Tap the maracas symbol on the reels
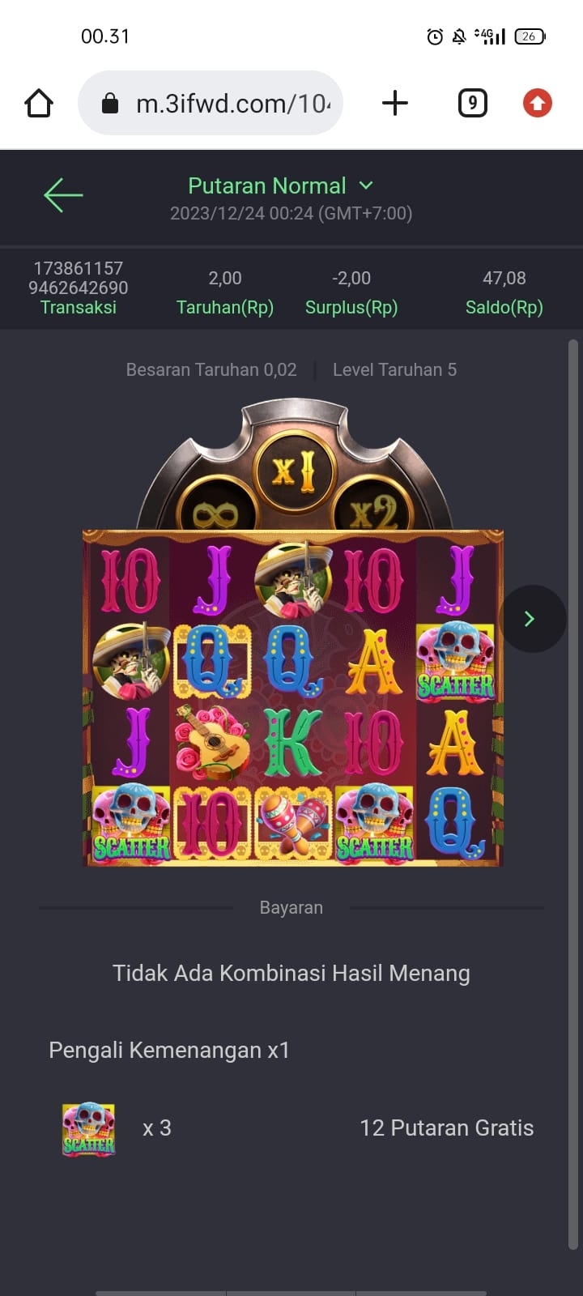This screenshot has height=1296, width=583. click(x=293, y=824)
